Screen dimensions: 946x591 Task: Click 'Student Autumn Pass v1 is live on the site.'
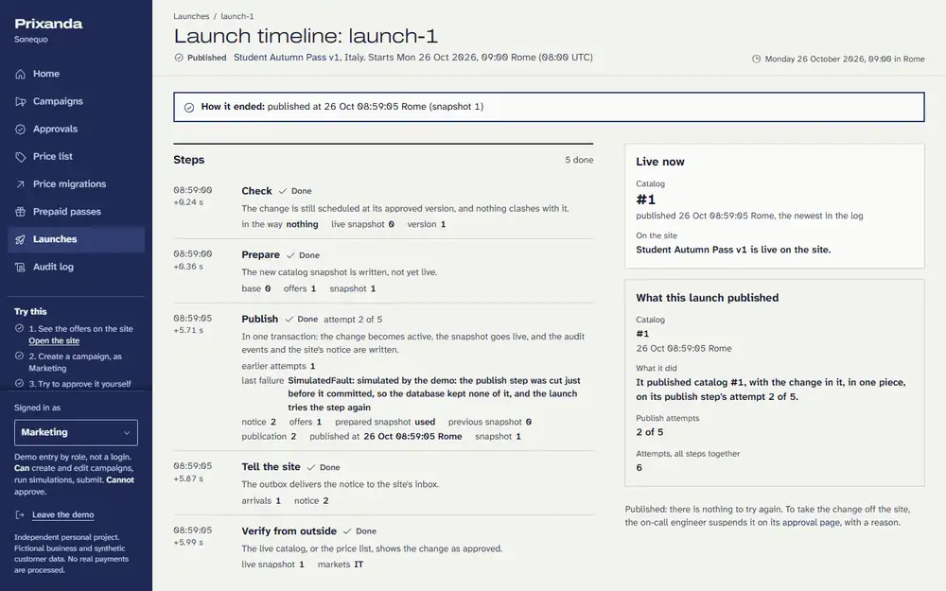point(733,250)
